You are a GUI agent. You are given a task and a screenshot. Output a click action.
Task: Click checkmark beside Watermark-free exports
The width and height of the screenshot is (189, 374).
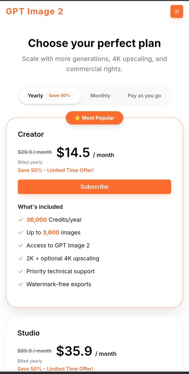pyautogui.click(x=21, y=284)
